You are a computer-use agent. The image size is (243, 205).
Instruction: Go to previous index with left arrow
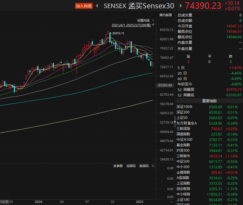point(97,6)
